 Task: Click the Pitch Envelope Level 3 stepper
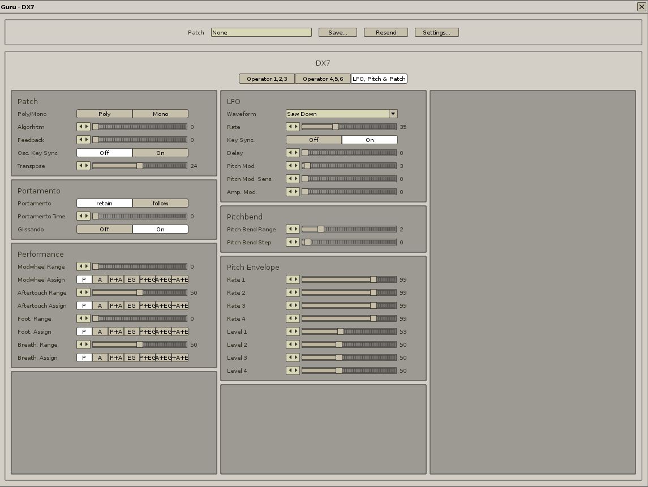click(x=293, y=357)
